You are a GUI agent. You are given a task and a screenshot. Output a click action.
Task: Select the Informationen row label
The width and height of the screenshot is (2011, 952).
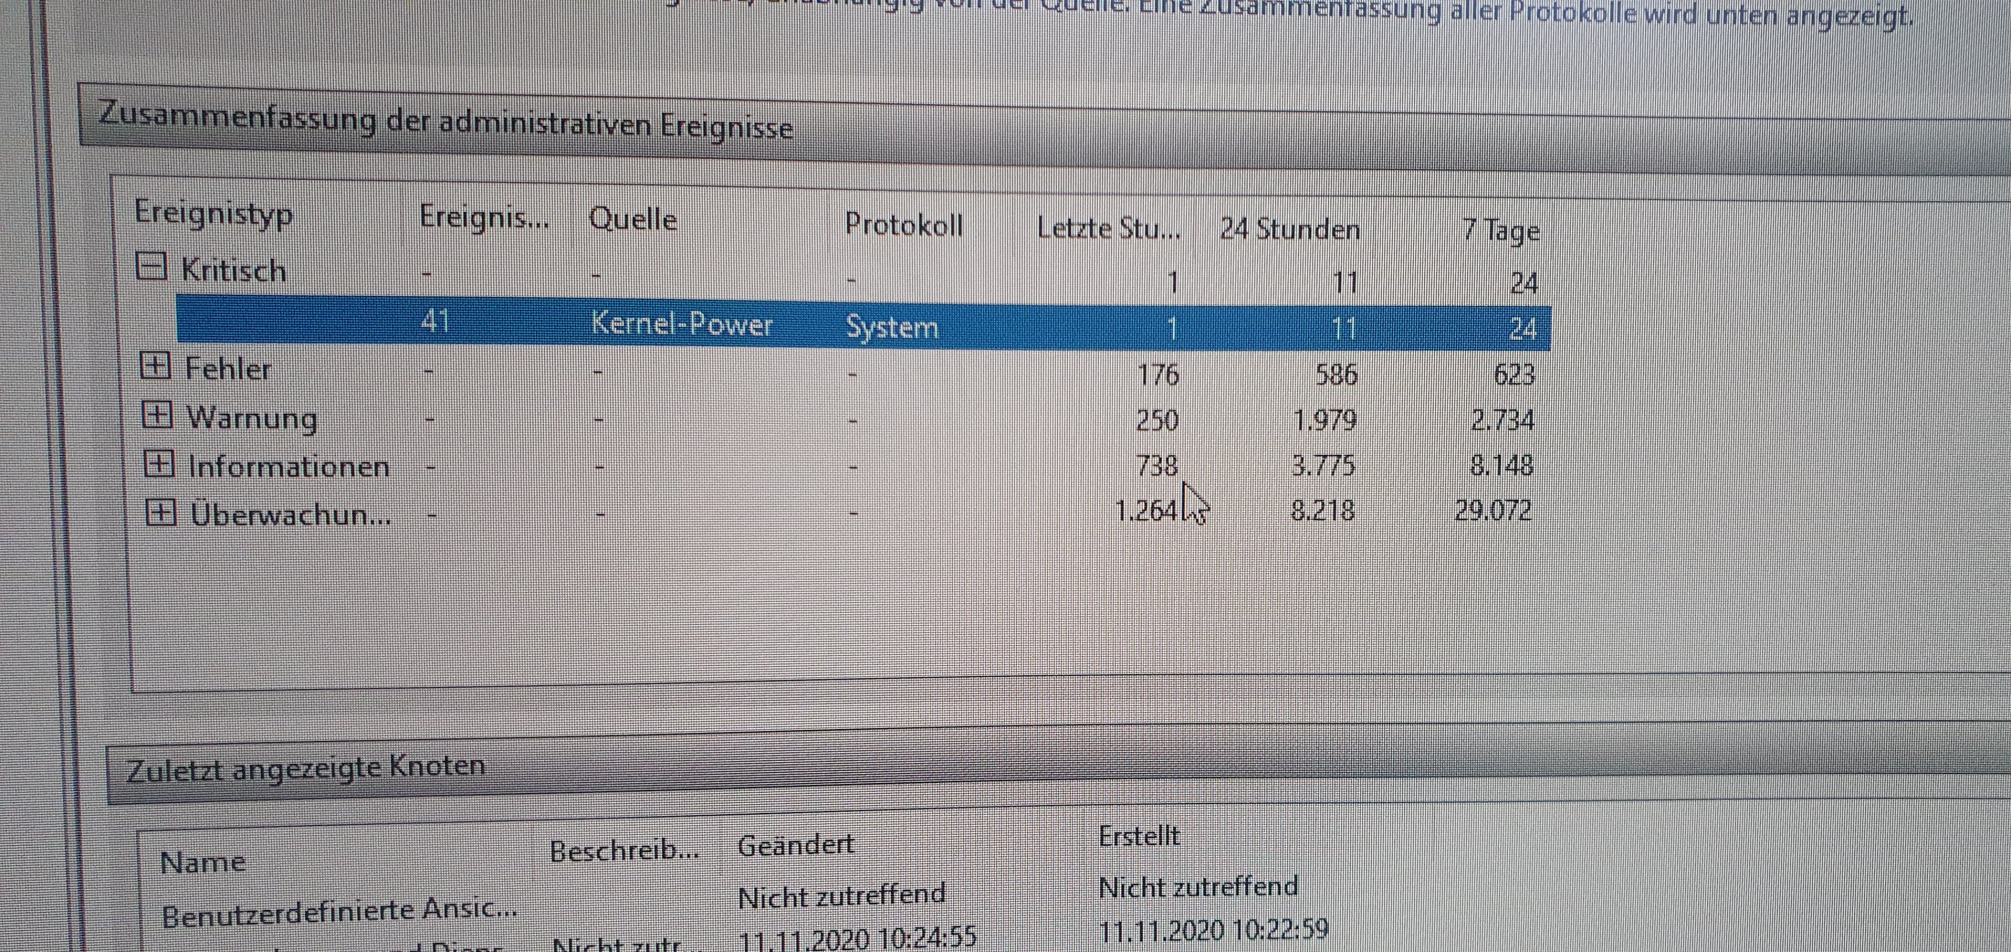point(288,467)
